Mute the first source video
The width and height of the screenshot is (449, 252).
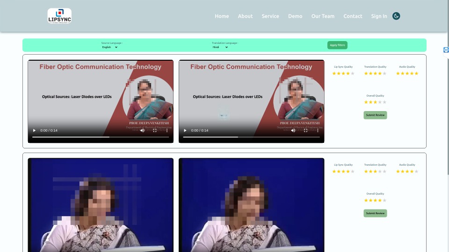pos(142,130)
